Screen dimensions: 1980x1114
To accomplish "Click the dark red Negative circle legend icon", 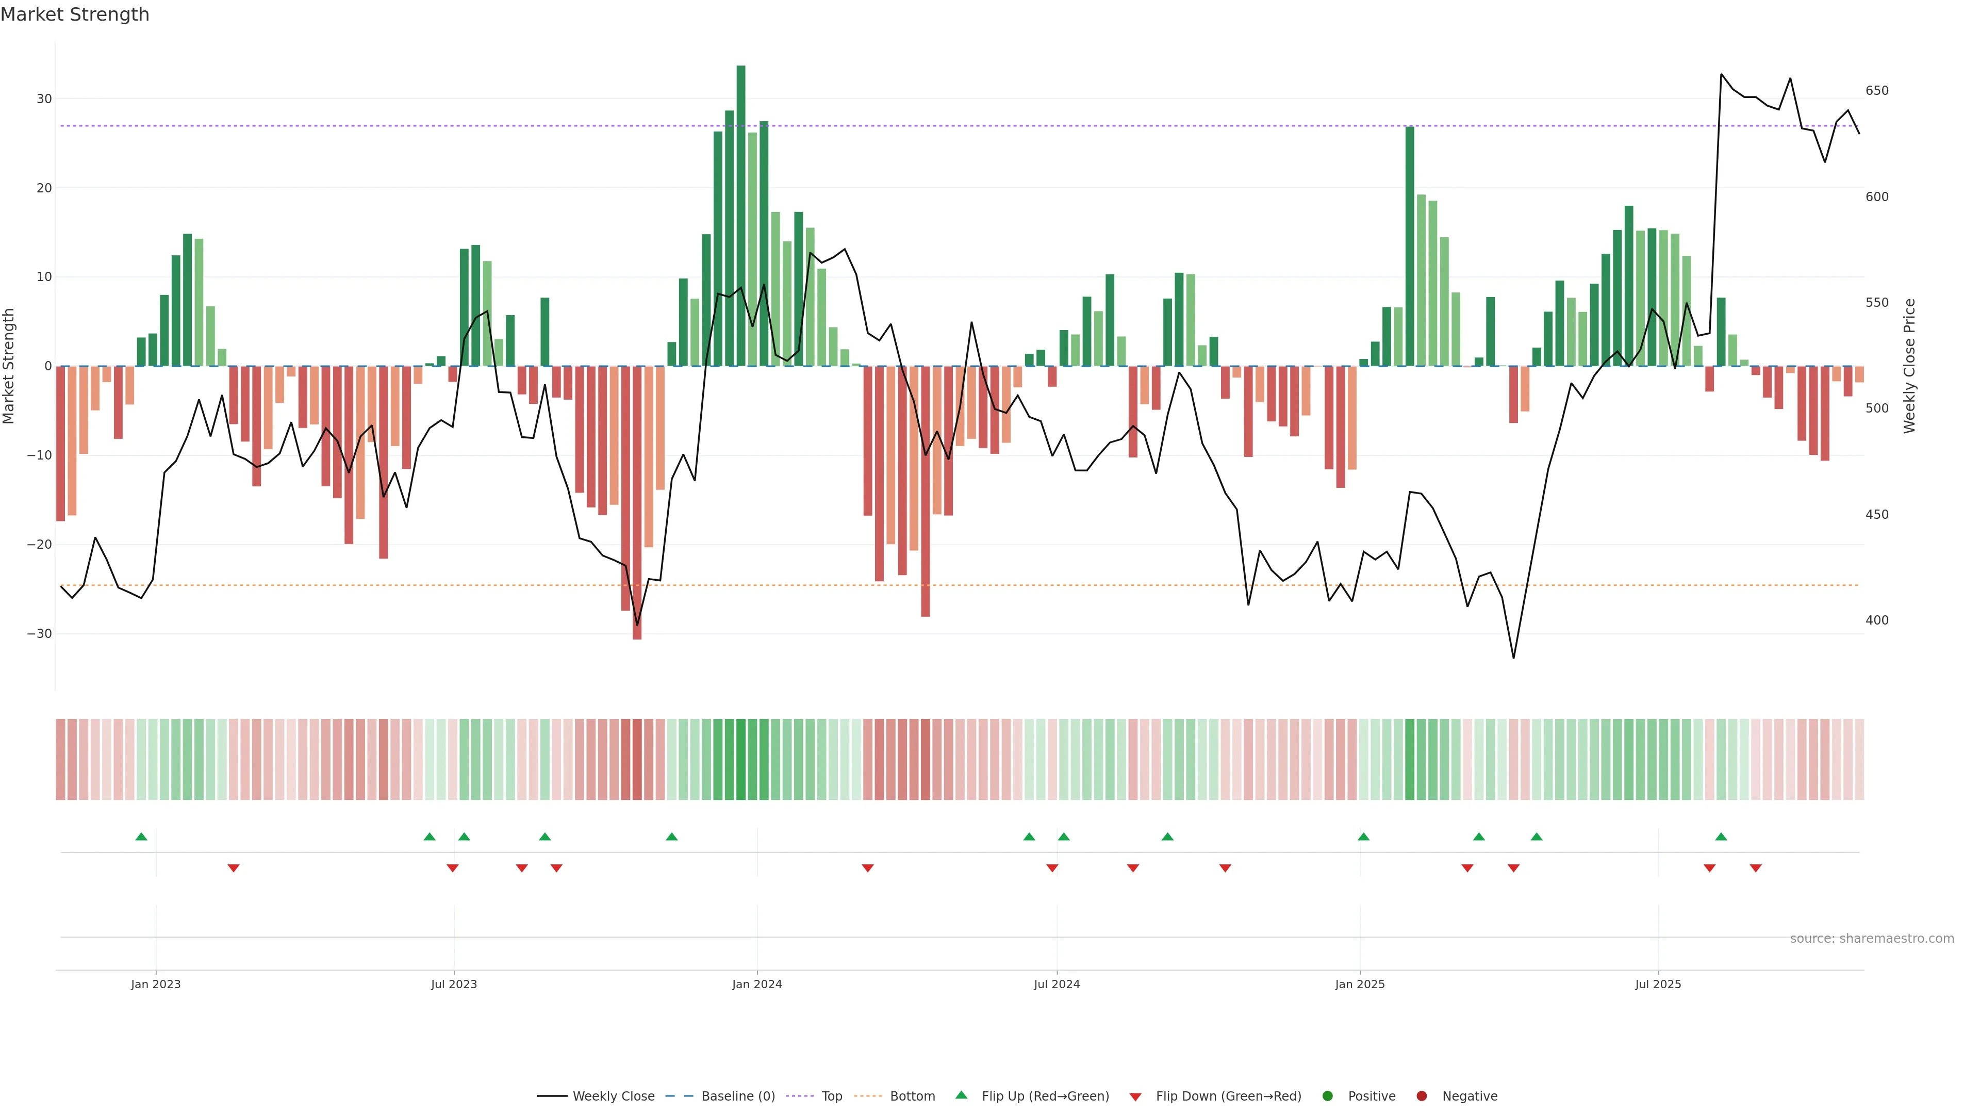I will point(1421,1095).
